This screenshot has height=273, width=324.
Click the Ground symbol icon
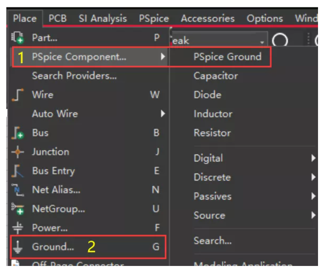(17, 247)
